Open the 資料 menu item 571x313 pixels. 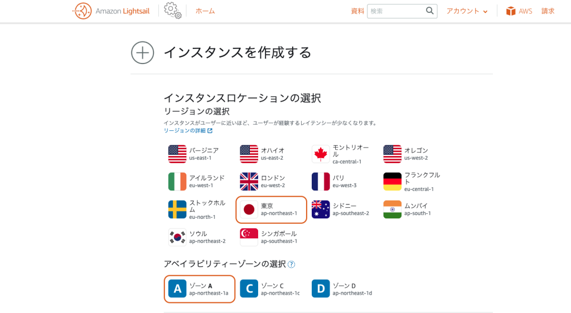357,11
